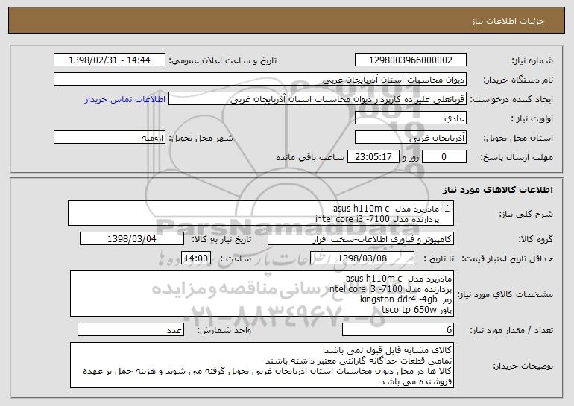Click the unit of measure field عدد
The image size is (574, 406).
(130, 329)
